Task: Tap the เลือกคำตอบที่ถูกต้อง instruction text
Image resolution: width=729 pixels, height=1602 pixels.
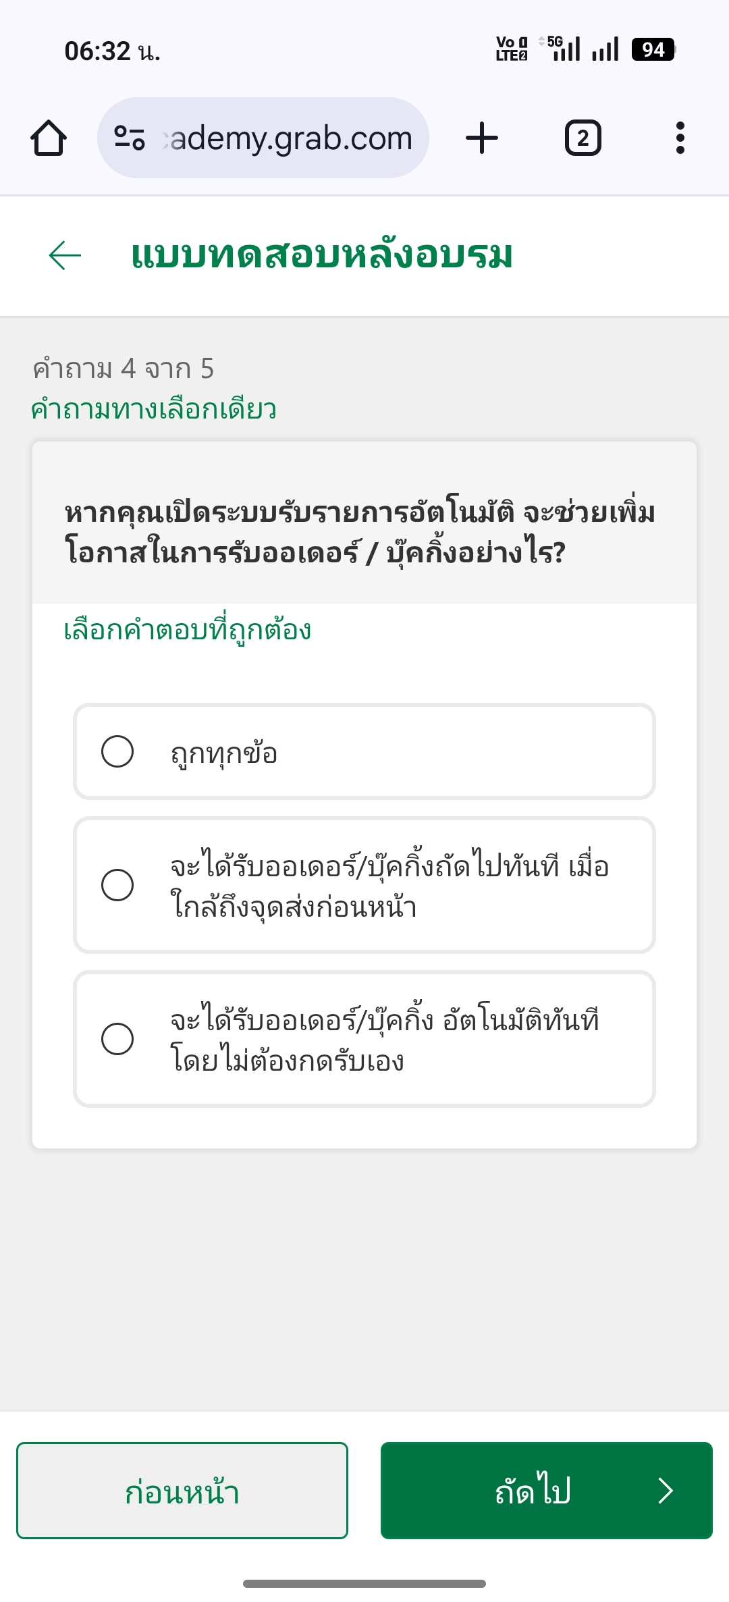Action: (x=188, y=629)
